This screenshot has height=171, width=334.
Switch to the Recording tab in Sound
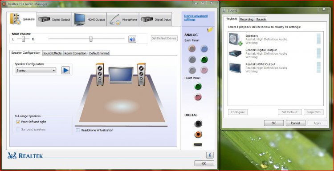[x=247, y=20]
